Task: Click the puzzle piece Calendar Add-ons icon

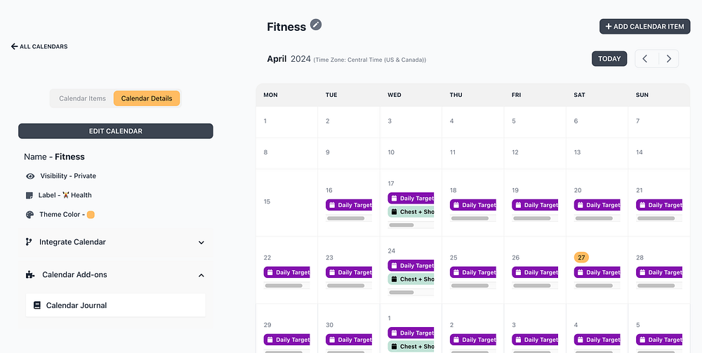Action: 29,274
